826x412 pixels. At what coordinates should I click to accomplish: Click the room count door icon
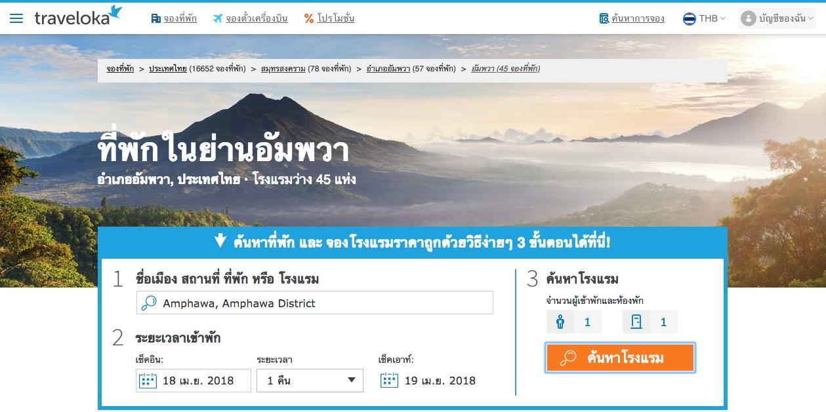pyautogui.click(x=636, y=322)
